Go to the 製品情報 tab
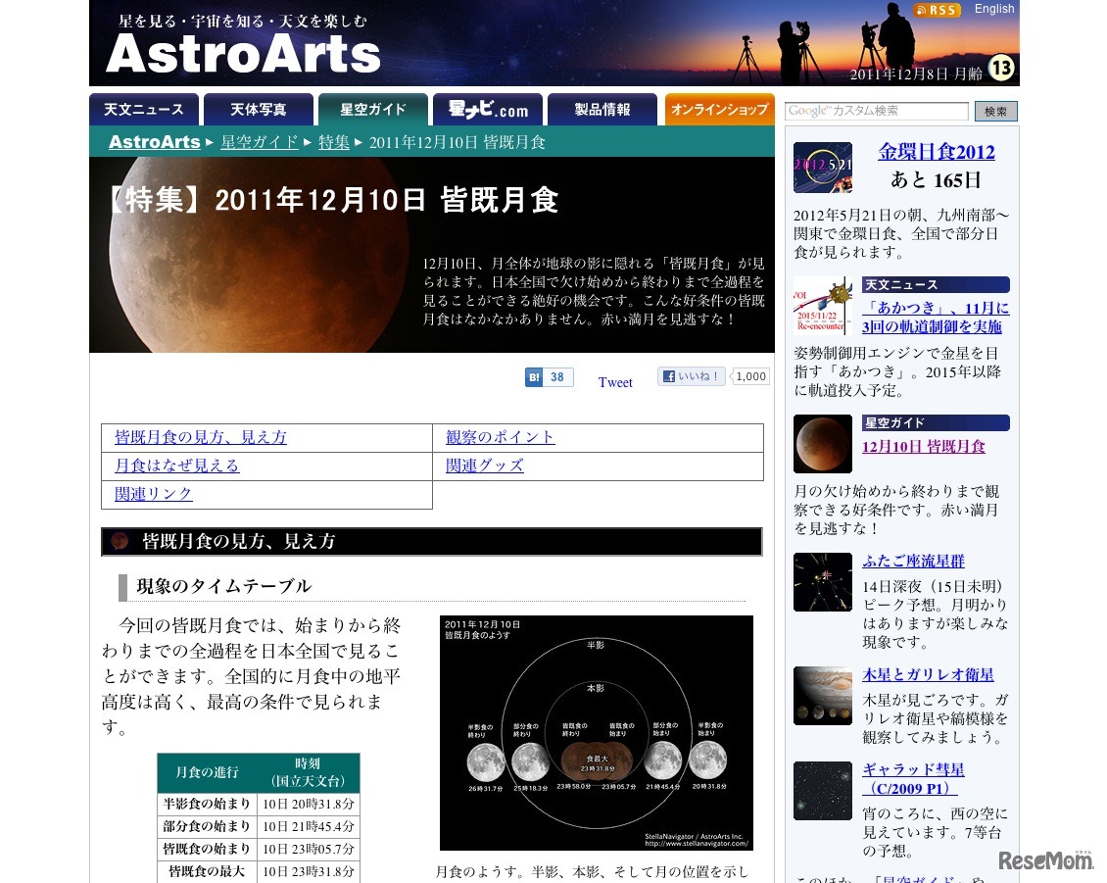The height and width of the screenshot is (883, 1107). [x=602, y=110]
